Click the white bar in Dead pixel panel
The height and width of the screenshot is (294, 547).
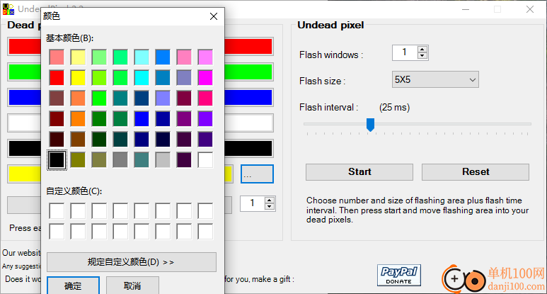click(x=248, y=123)
